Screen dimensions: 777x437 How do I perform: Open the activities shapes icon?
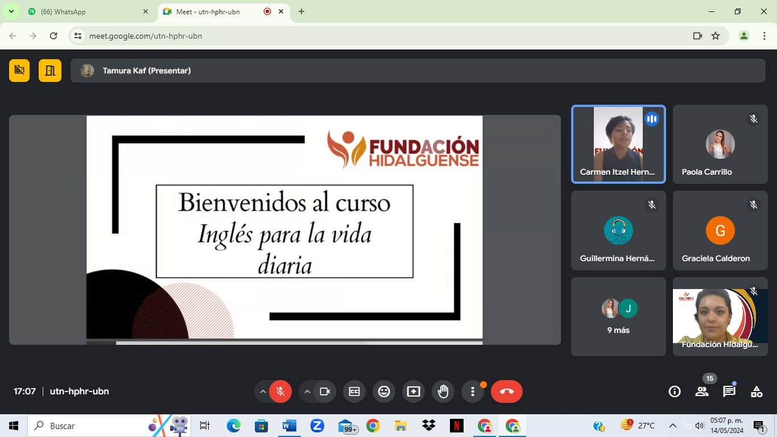point(757,391)
